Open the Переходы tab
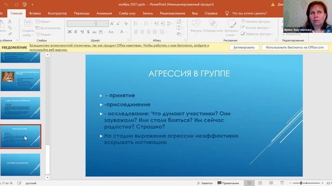The height and width of the screenshot is (186, 332). pyautogui.click(x=81, y=13)
